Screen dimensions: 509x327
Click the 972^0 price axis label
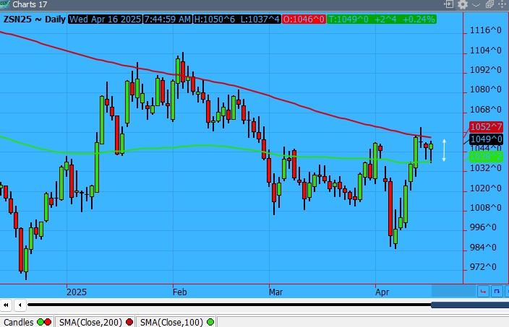(x=483, y=266)
